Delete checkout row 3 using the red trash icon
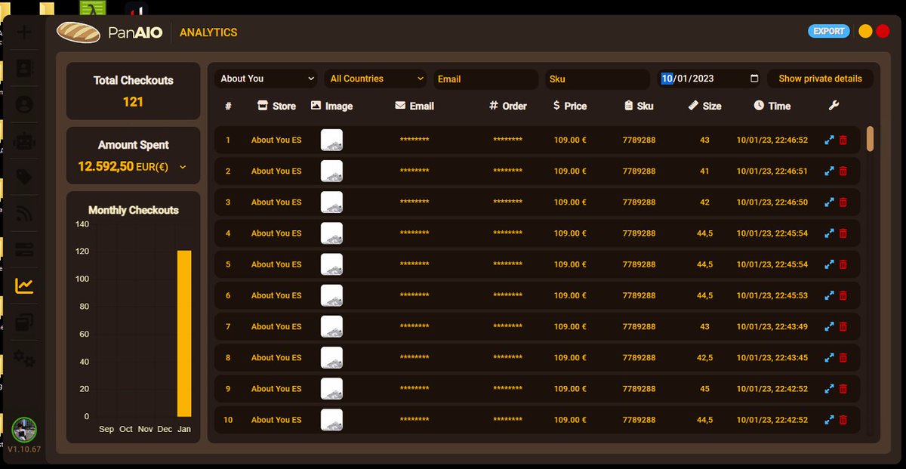Image resolution: width=906 pixels, height=469 pixels. pos(843,202)
